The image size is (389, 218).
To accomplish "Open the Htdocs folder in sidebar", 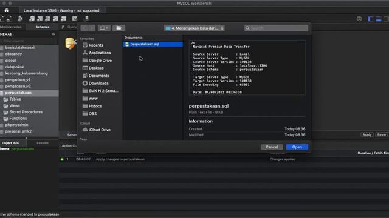I will click(95, 106).
